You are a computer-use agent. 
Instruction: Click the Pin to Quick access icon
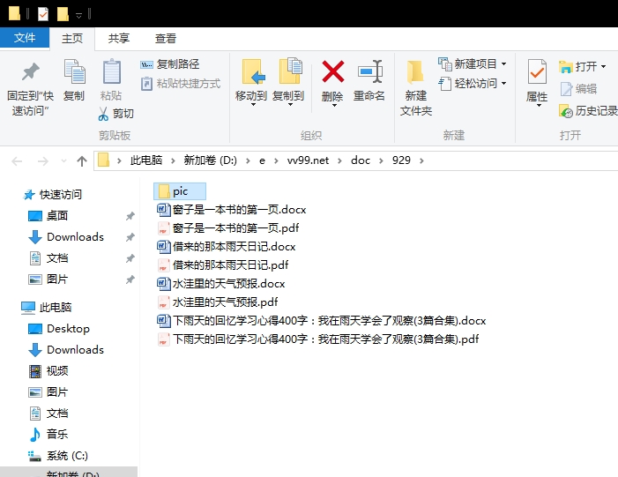tap(30, 72)
